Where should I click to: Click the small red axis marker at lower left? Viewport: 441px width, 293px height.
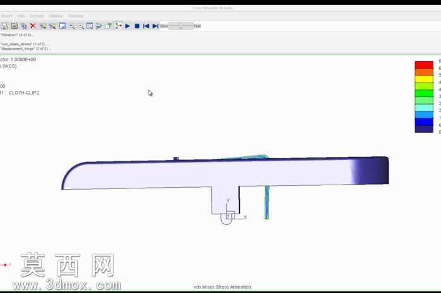pos(5,265)
